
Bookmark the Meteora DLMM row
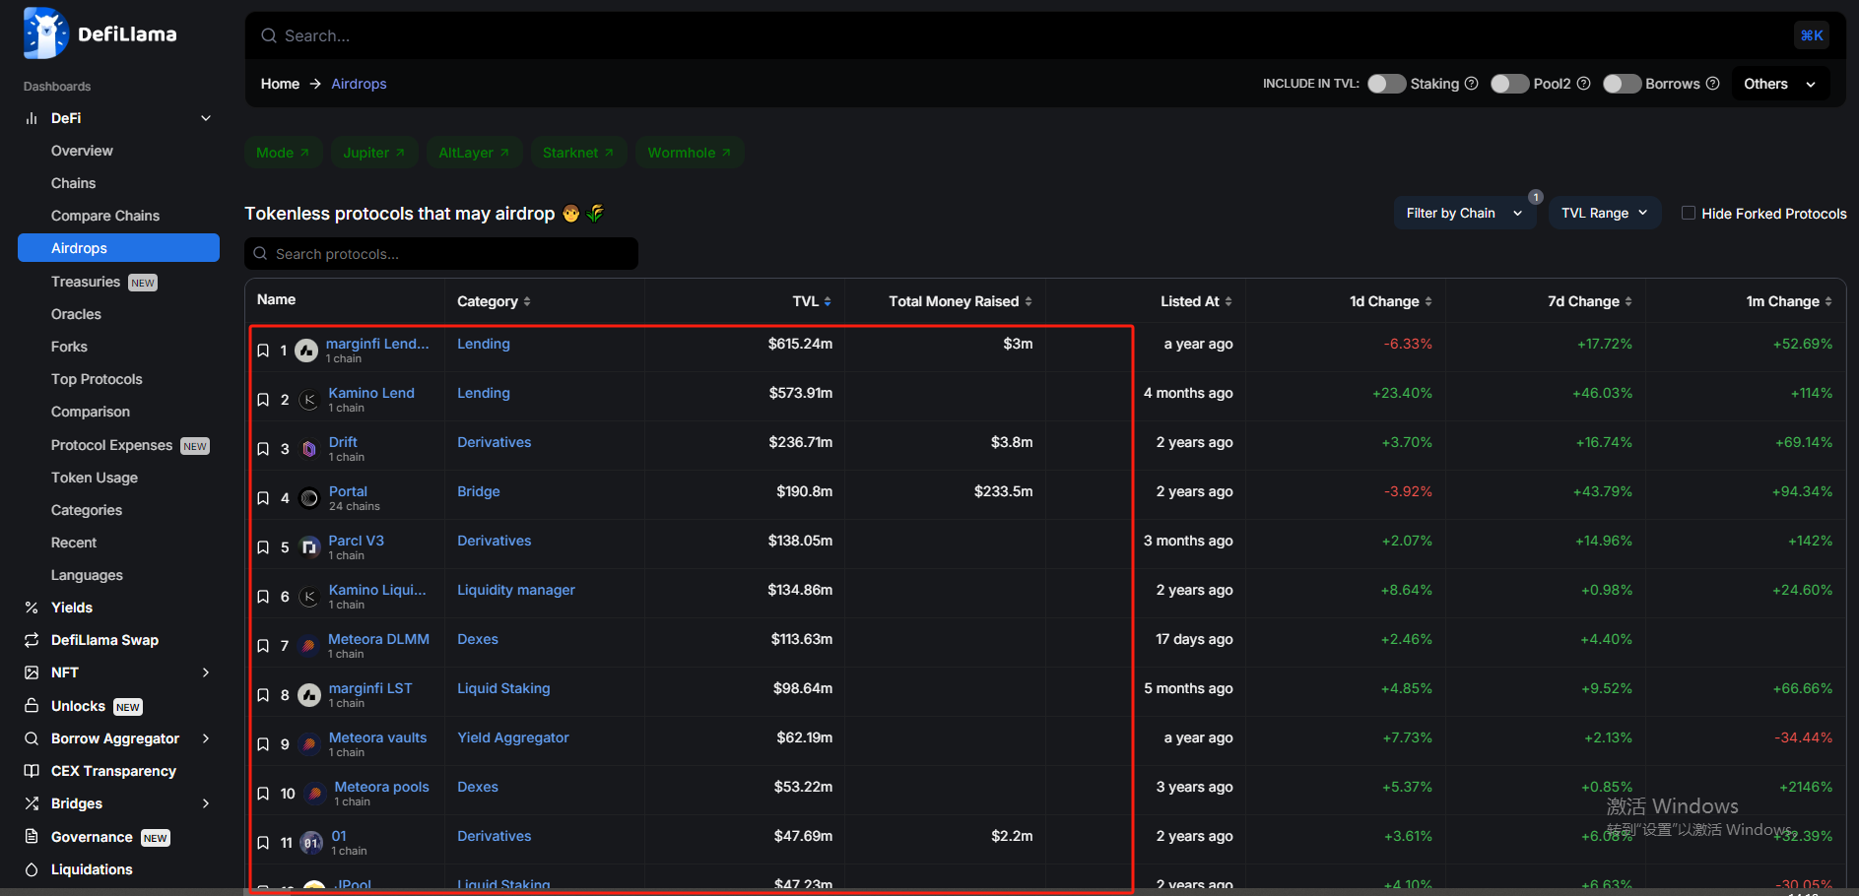263,646
